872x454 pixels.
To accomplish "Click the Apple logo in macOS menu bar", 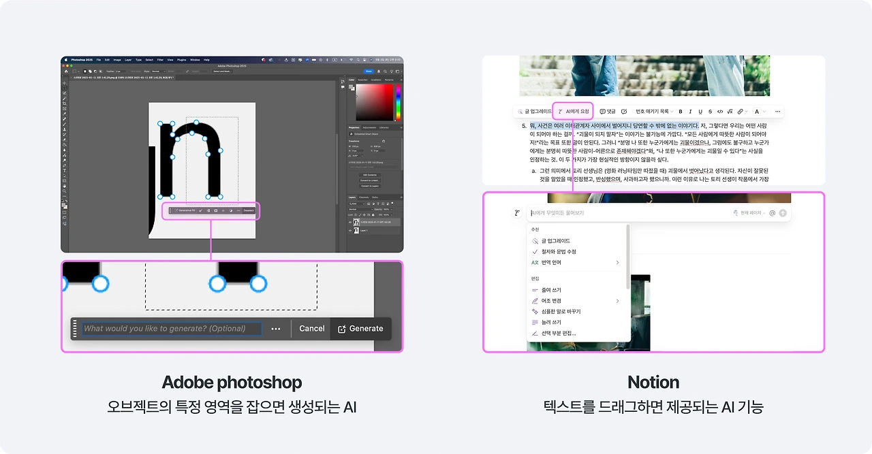I will [66, 60].
